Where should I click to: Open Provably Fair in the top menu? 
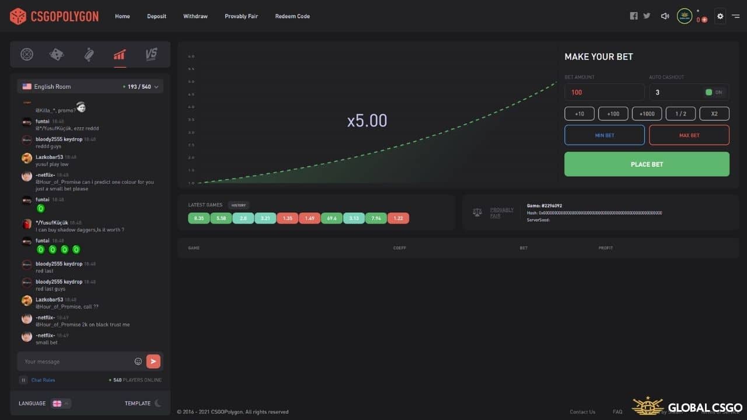(x=241, y=16)
